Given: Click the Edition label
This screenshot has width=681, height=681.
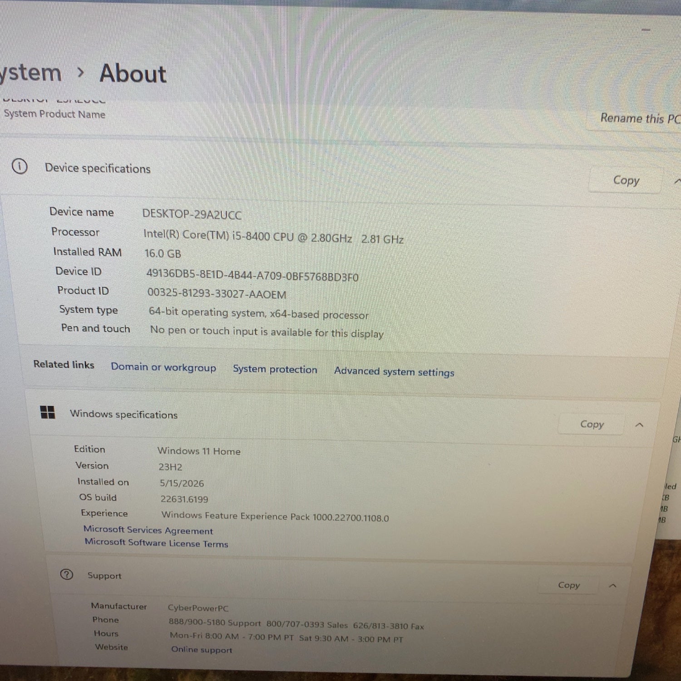Looking at the screenshot, I should 89,449.
